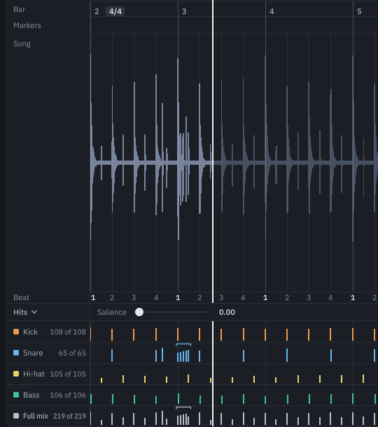
Task: Click the Salience value 0.00
Action: pos(227,312)
